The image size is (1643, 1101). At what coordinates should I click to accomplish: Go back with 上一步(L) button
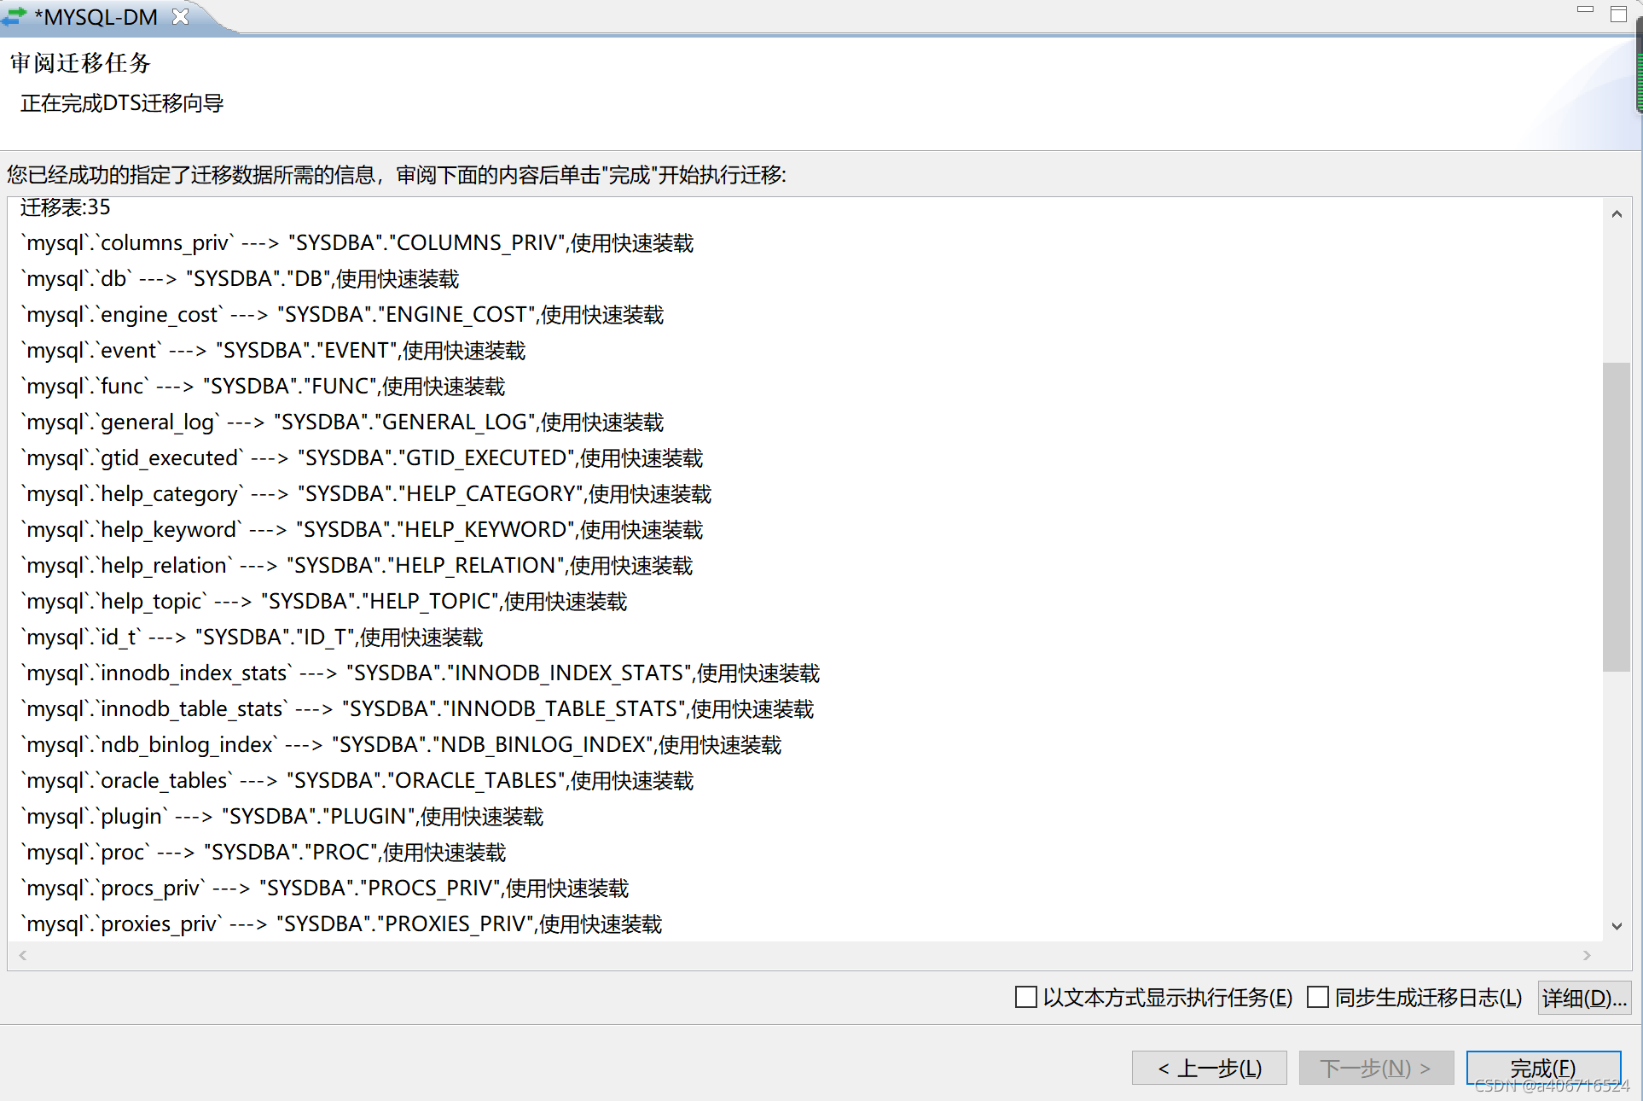tap(1209, 1068)
